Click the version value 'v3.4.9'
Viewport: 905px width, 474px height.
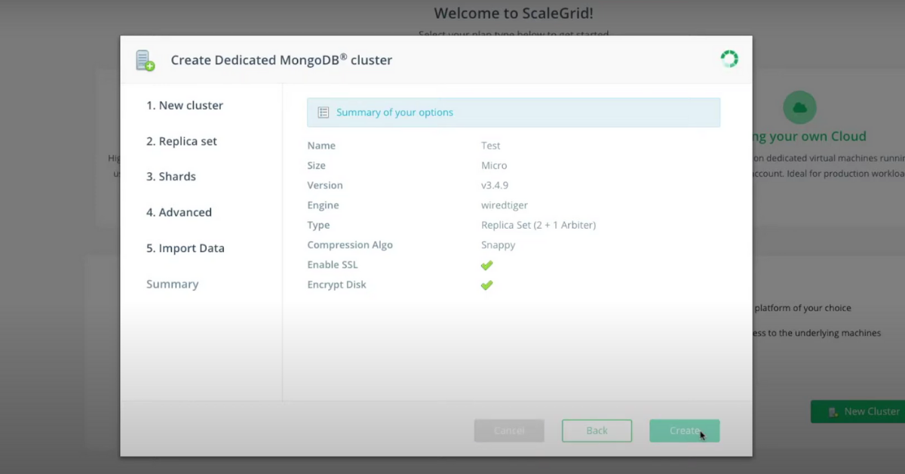click(x=495, y=185)
